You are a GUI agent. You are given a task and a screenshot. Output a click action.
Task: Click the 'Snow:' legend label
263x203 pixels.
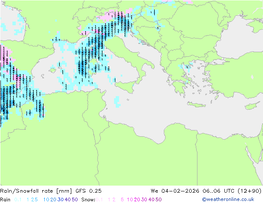pyautogui.click(x=88, y=200)
